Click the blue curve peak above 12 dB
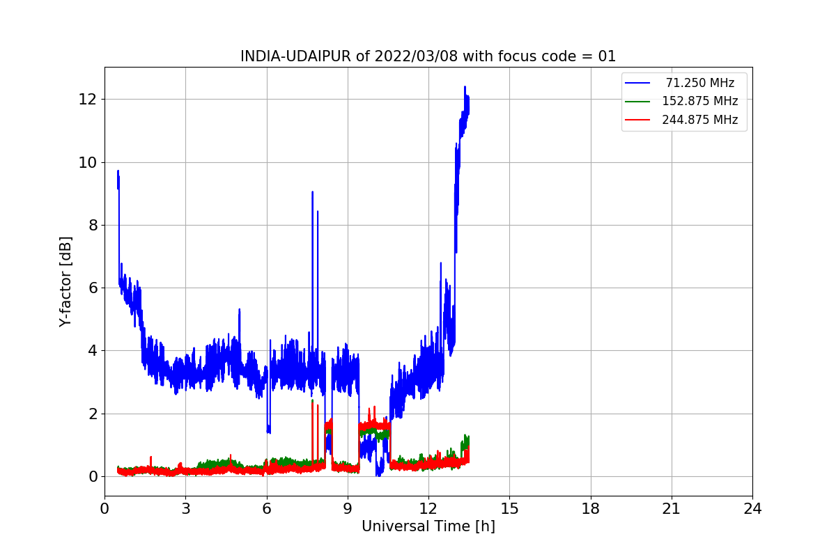Viewport: 836px width, 557px height. pos(465,88)
